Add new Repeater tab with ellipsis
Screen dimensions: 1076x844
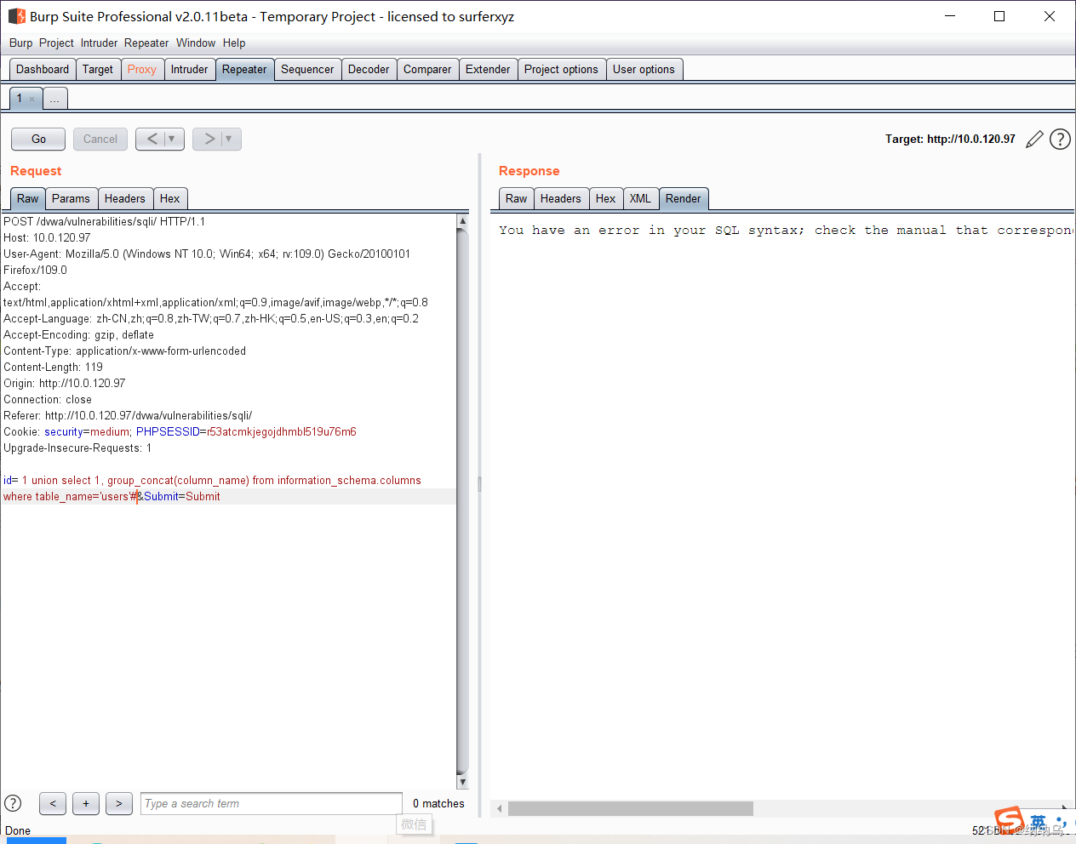tap(55, 99)
